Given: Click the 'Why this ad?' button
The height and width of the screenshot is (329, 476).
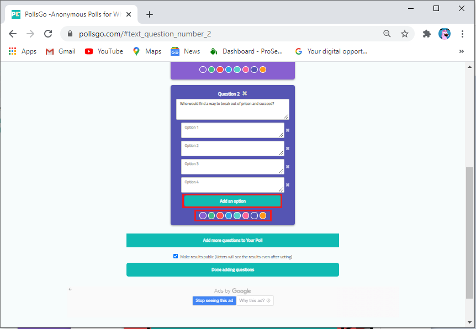Looking at the screenshot, I should 255,300.
